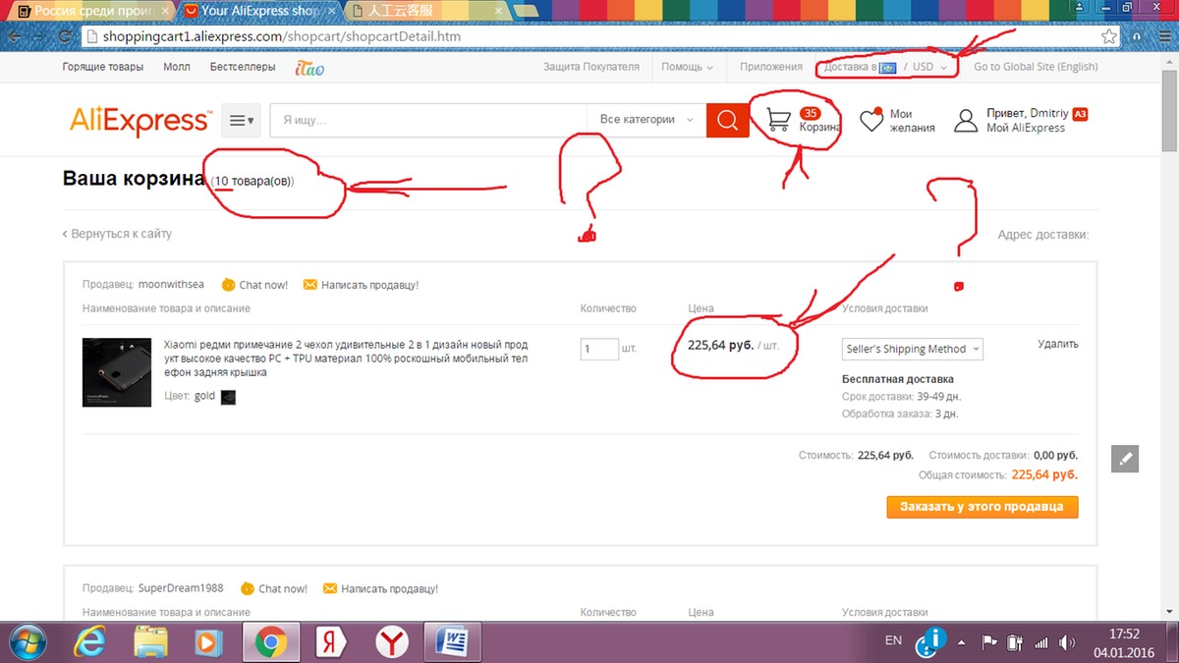Click the Приложения link
The image size is (1179, 663).
(x=771, y=67)
